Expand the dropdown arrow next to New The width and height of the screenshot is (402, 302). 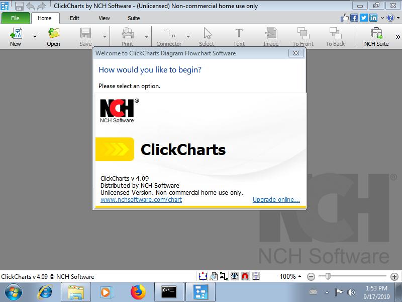[x=35, y=37]
